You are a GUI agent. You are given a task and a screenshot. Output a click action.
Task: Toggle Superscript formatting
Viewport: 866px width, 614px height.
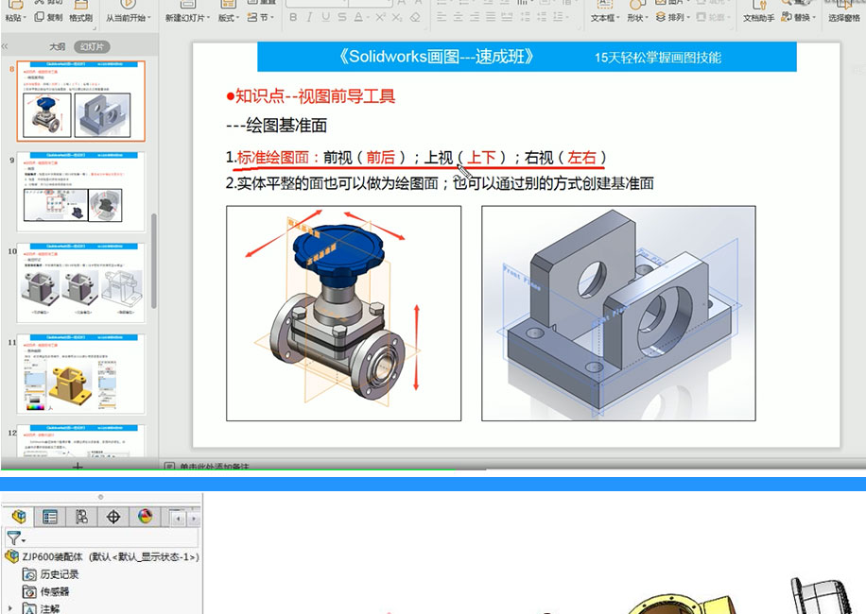[381, 17]
